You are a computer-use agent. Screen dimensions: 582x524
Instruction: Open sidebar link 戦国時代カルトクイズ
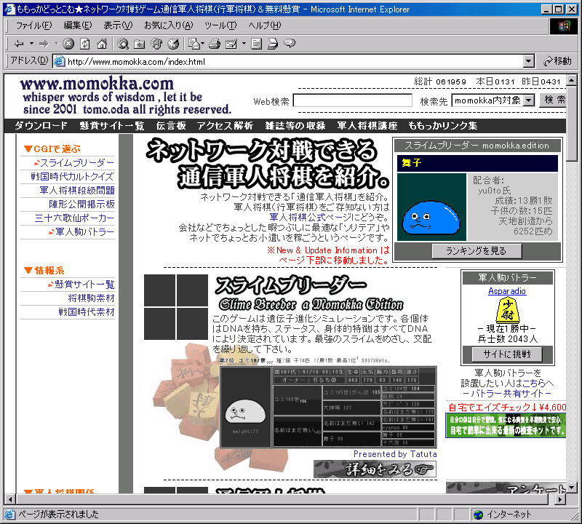tap(72, 176)
